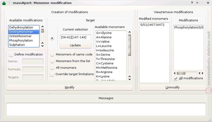
Task: Click left arrow of Modifications horizontal scrollbar
Action: tap(175, 73)
